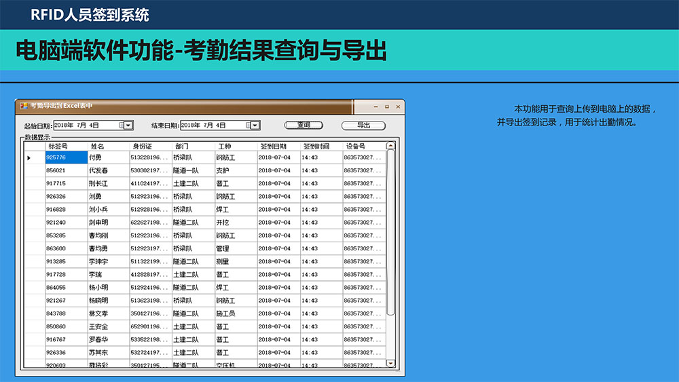
Task: Click the 查询 button
Action: 304,126
